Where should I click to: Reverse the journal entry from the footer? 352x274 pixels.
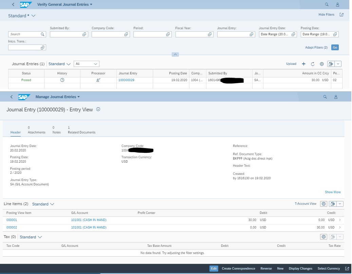click(x=266, y=268)
